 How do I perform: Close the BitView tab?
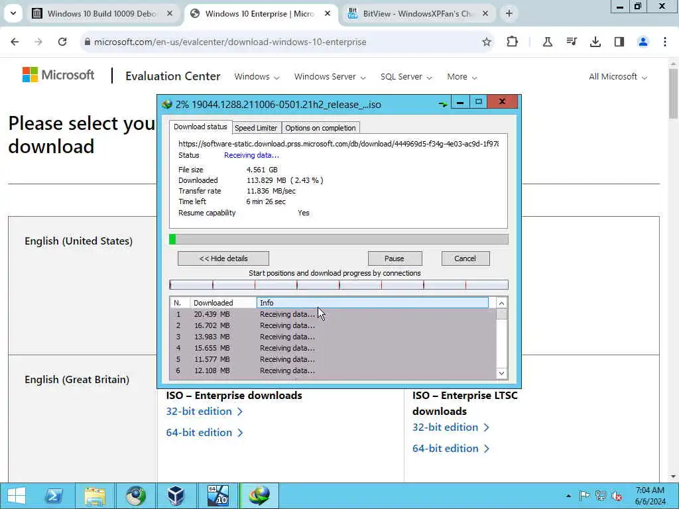point(485,13)
